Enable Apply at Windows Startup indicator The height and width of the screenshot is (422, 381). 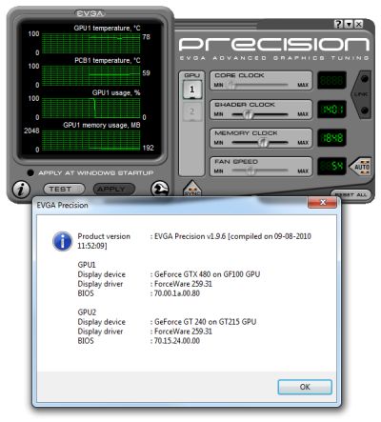coord(30,172)
